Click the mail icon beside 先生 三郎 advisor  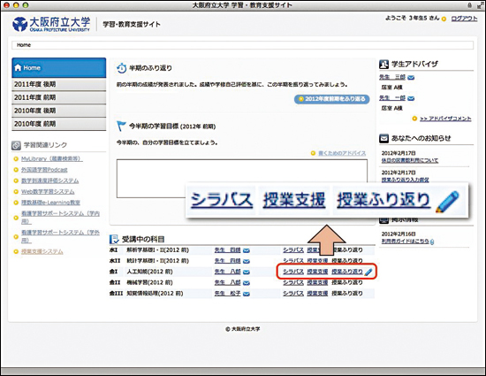coord(411,78)
